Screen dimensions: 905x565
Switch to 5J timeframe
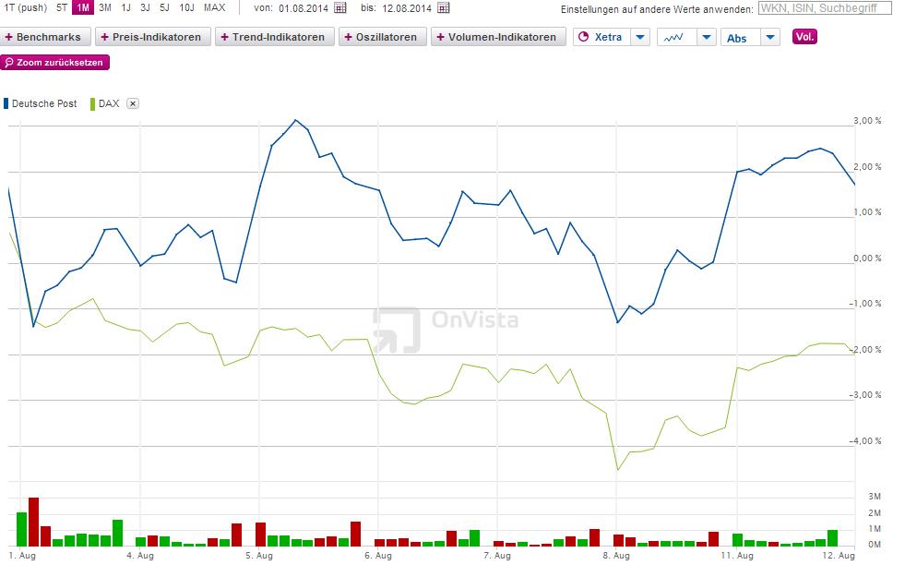[x=164, y=7]
